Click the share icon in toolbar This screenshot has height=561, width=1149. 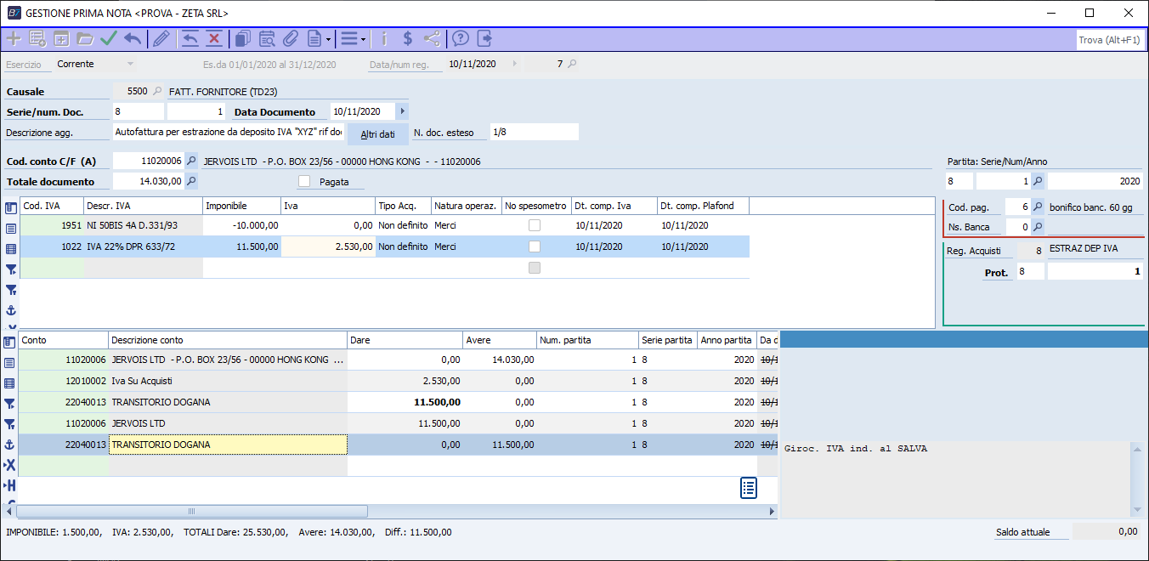point(432,38)
